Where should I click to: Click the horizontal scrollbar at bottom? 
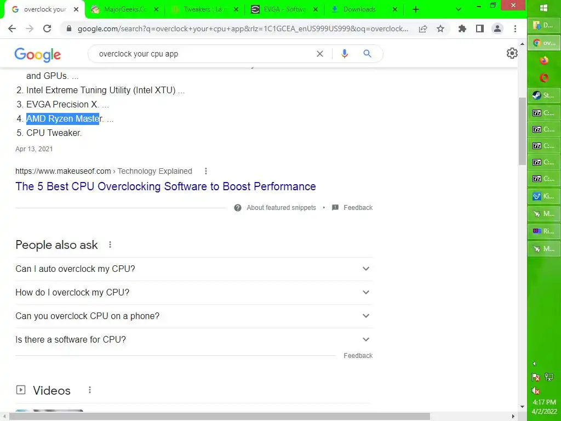[219, 417]
